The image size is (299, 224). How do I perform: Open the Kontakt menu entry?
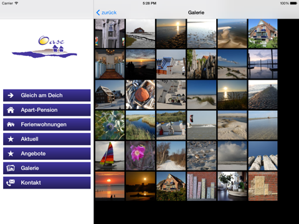[47, 182]
